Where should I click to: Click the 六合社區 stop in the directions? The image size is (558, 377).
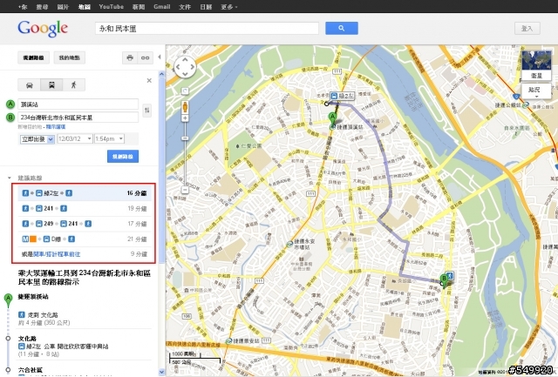(31, 370)
